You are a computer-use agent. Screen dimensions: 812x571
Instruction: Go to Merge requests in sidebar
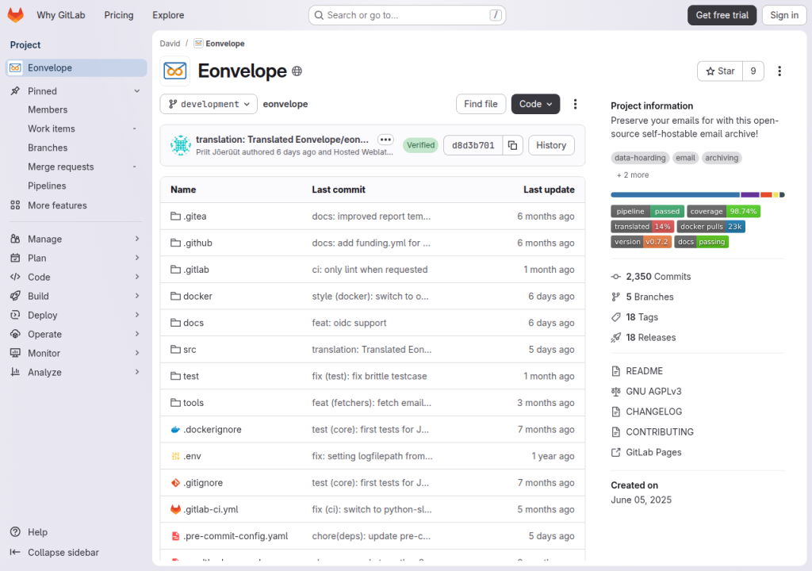point(60,167)
